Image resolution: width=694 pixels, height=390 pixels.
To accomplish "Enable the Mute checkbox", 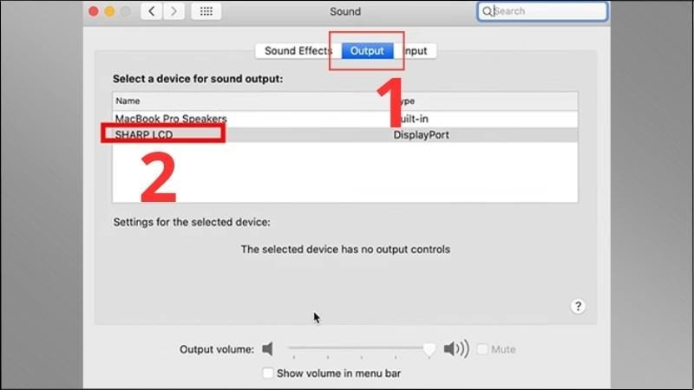I will pyautogui.click(x=482, y=349).
